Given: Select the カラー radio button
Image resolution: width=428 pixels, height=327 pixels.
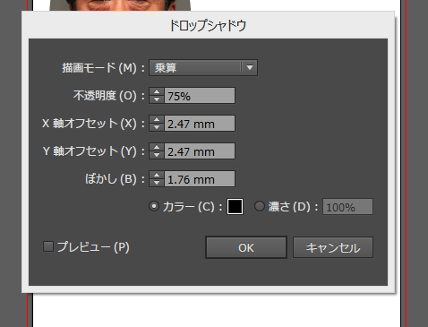Looking at the screenshot, I should 154,206.
